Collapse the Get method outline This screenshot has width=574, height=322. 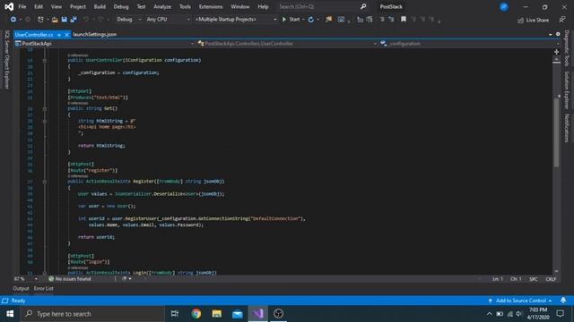coord(45,108)
